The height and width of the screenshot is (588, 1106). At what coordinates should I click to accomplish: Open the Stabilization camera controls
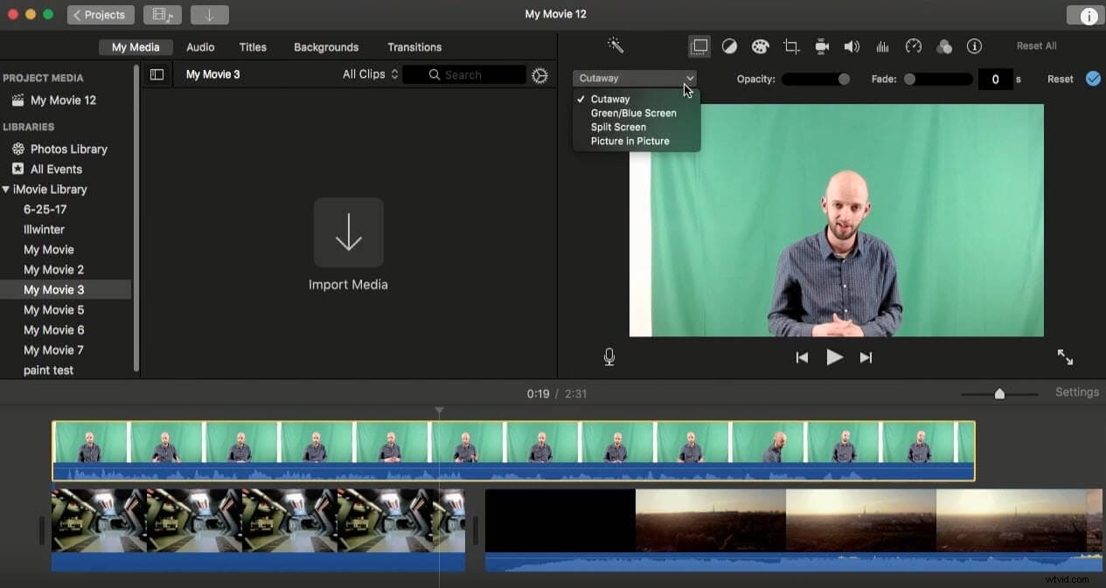(822, 45)
